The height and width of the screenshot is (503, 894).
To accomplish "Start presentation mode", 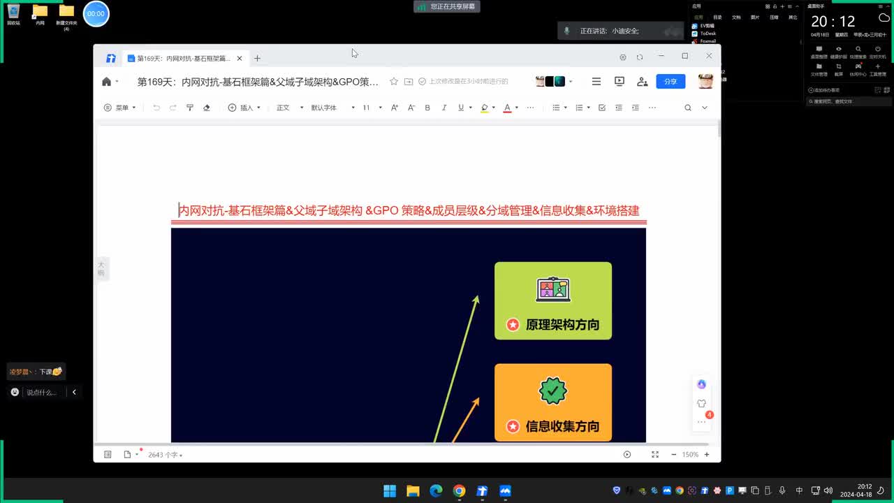I will pos(620,82).
